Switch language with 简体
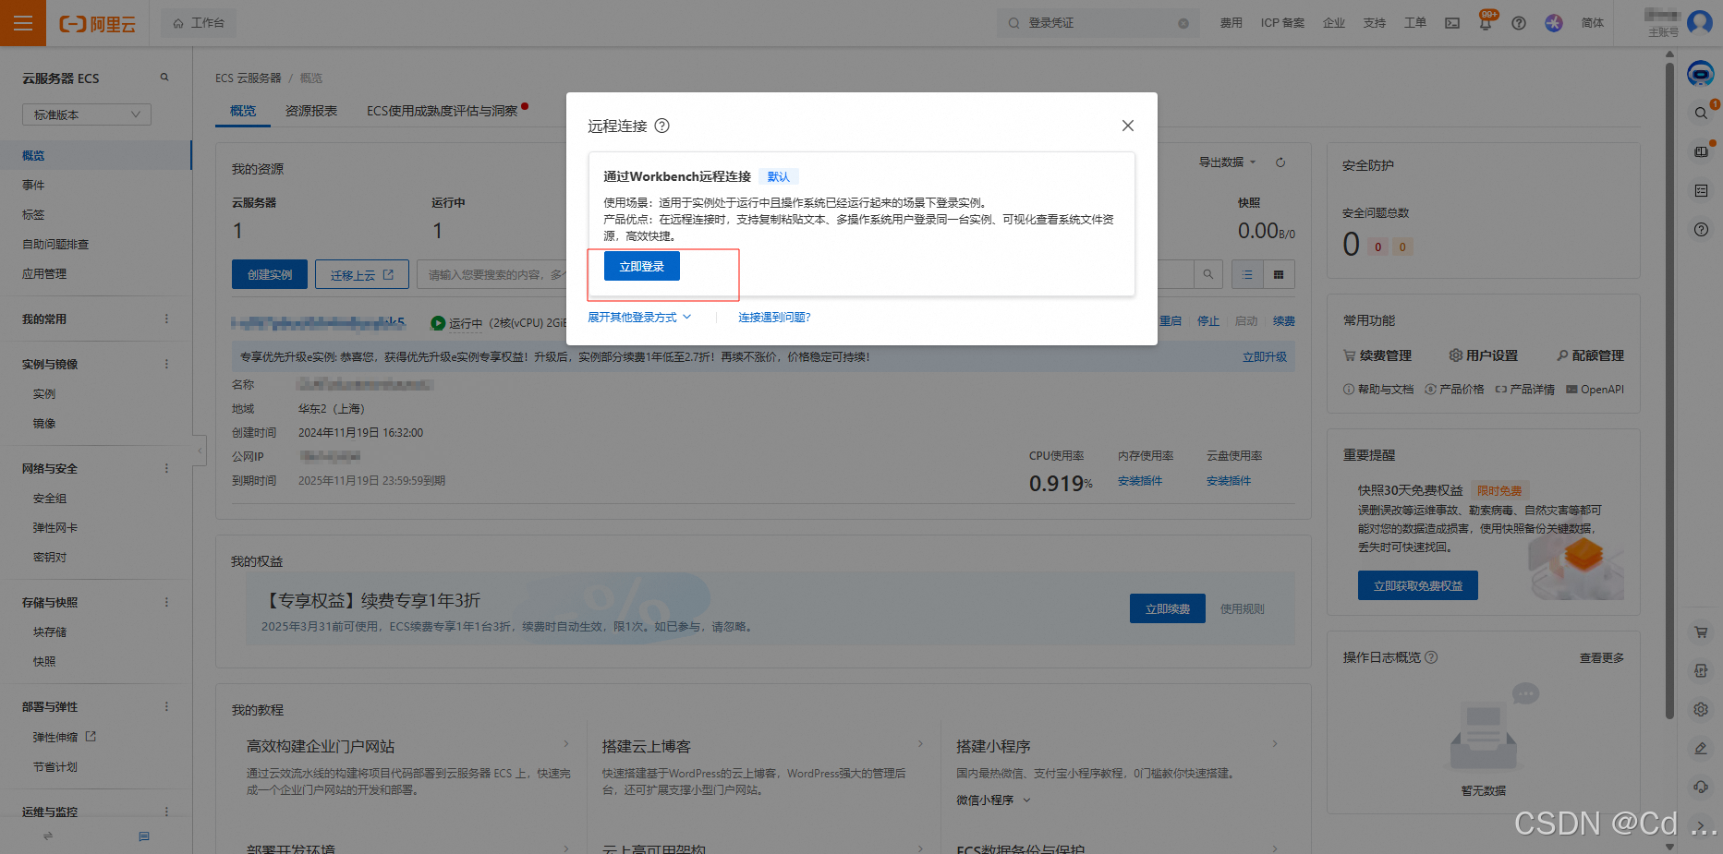Viewport: 1723px width, 854px height. [1593, 23]
